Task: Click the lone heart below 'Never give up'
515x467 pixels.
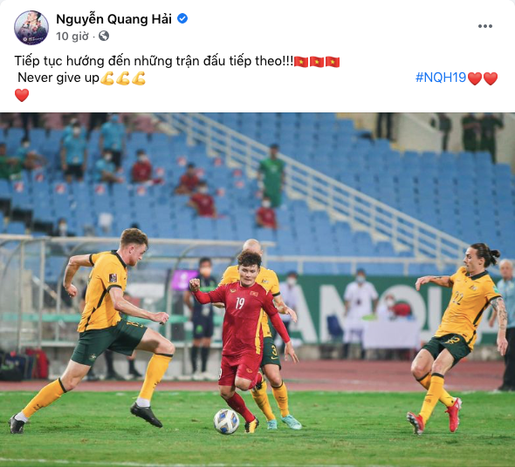Action: pos(22,96)
